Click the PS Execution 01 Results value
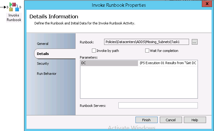This screenshot has width=214, height=131. tap(168, 63)
